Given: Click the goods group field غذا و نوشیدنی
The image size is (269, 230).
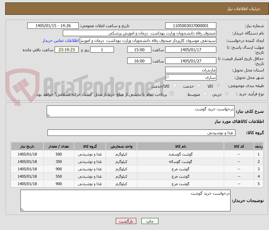Looking at the screenshot, I should pos(141,133).
